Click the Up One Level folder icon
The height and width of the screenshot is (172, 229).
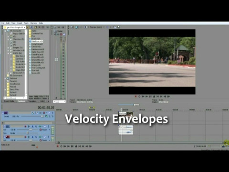pos(28,27)
